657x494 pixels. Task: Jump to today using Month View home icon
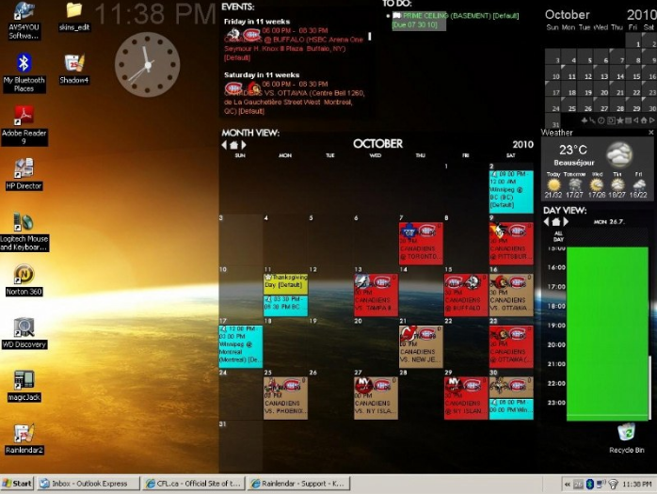[233, 145]
